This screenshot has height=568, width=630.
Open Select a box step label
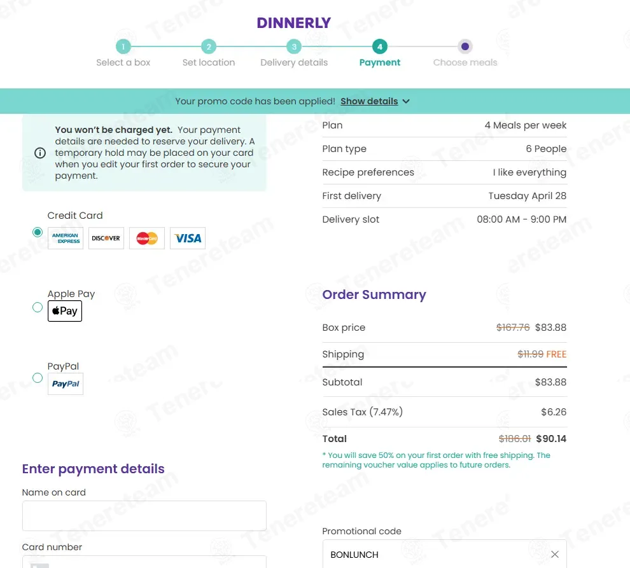click(123, 63)
